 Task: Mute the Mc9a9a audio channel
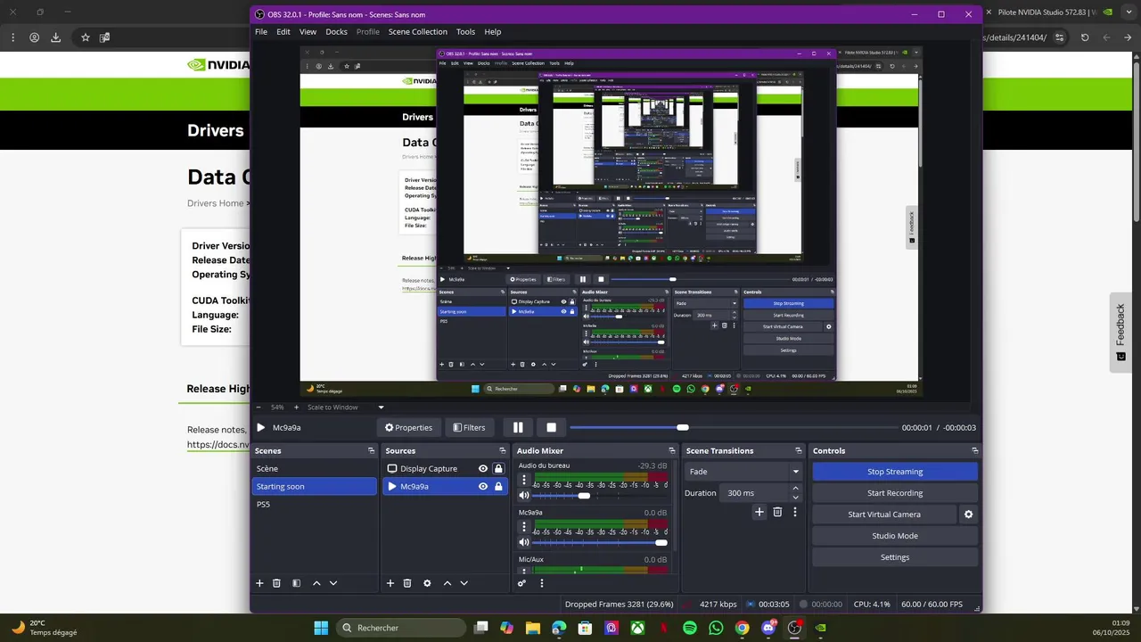pyautogui.click(x=524, y=542)
